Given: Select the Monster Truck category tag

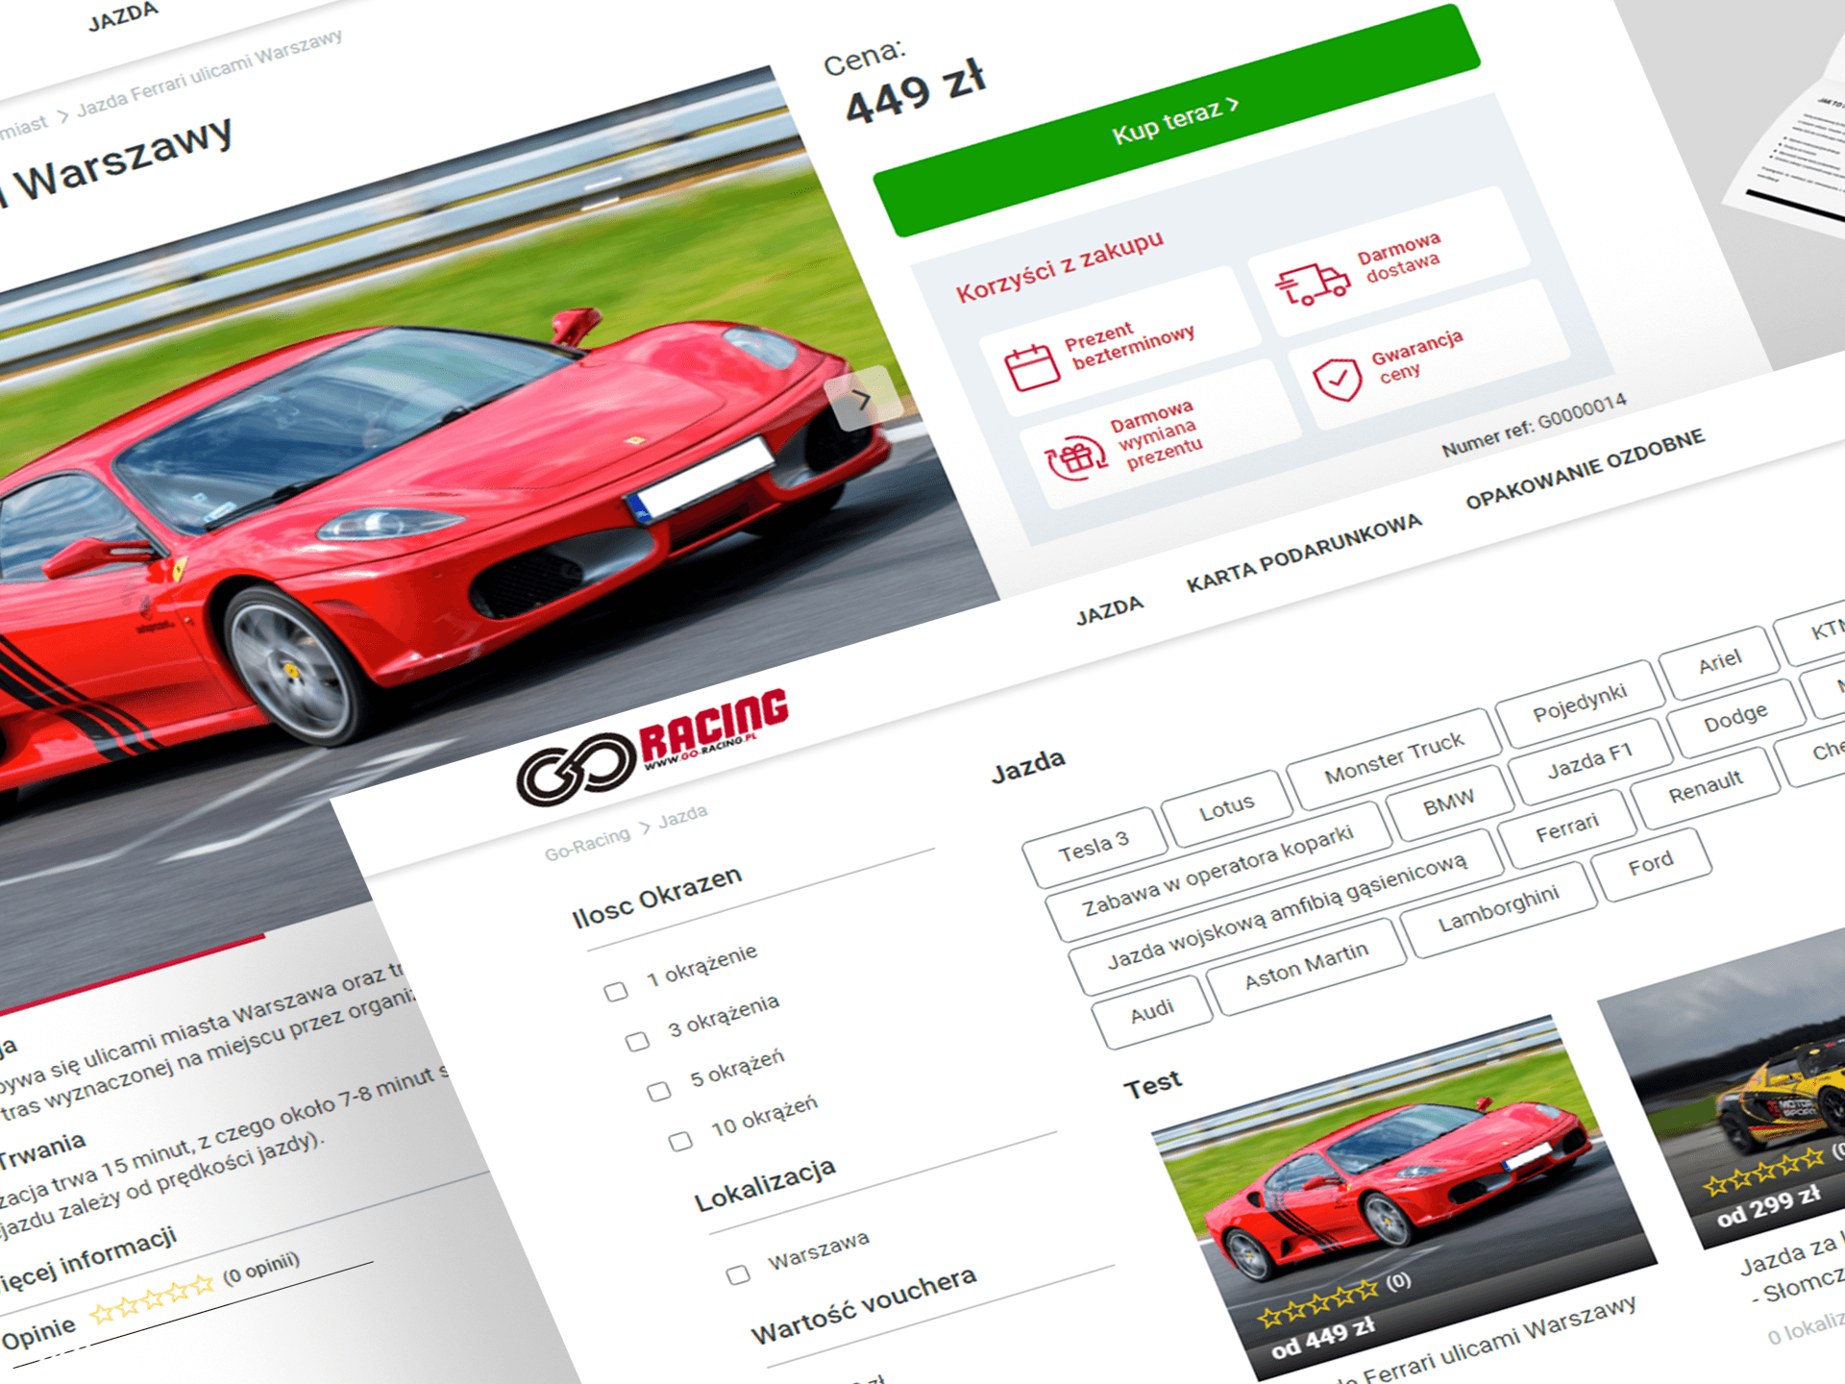Looking at the screenshot, I should (x=1393, y=757).
